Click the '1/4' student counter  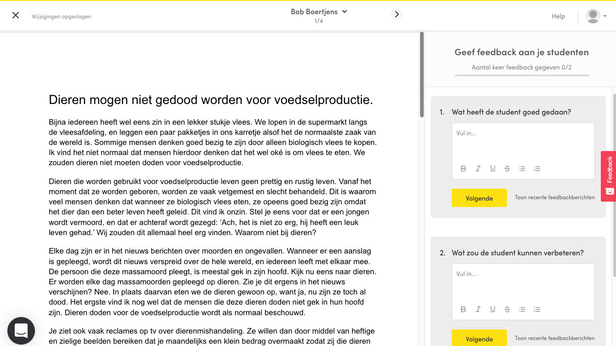click(x=319, y=21)
